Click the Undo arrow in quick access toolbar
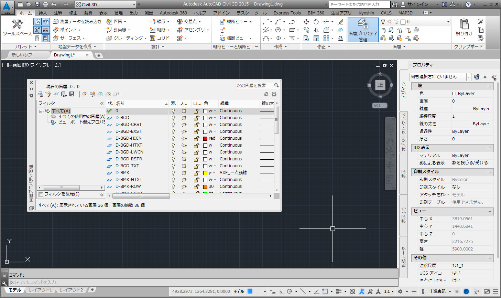 tap(54, 4)
